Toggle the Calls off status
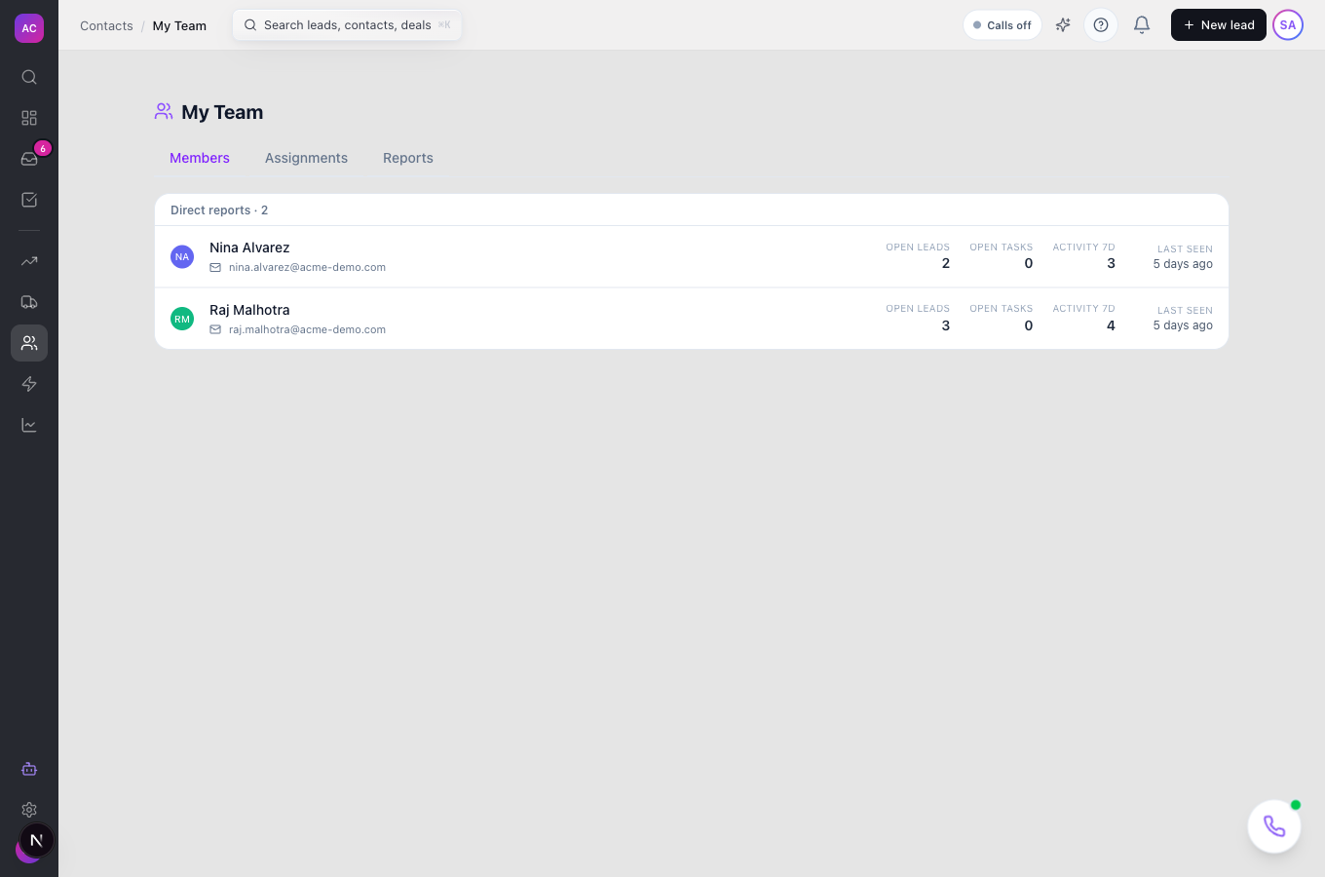Image resolution: width=1325 pixels, height=877 pixels. coord(1003,25)
